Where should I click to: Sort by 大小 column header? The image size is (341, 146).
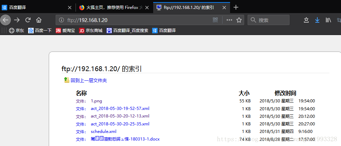pyautogui.click(x=244, y=93)
